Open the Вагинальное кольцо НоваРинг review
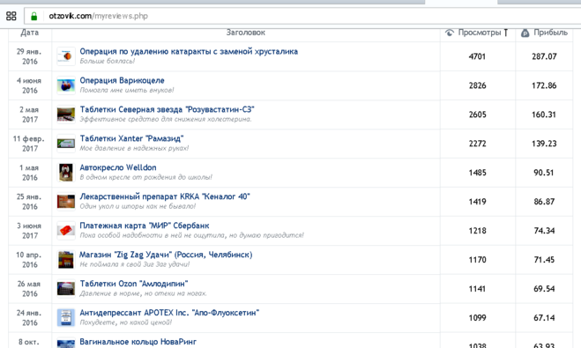Viewport: 581px width, 348px height. click(x=138, y=342)
